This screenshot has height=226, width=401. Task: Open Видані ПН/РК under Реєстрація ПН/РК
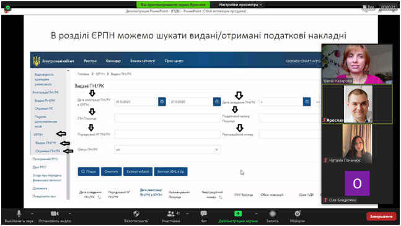(45, 100)
